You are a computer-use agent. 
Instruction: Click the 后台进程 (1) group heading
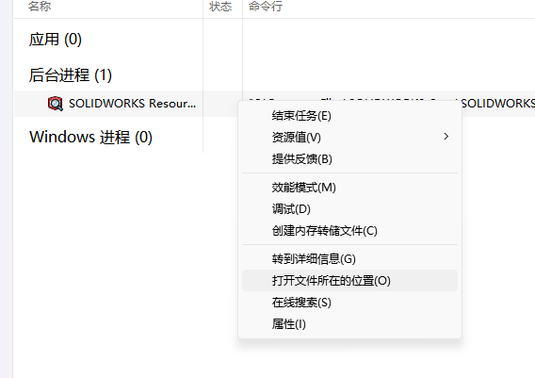(71, 74)
